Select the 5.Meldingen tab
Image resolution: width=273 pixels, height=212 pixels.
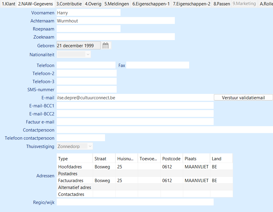pos(117,4)
